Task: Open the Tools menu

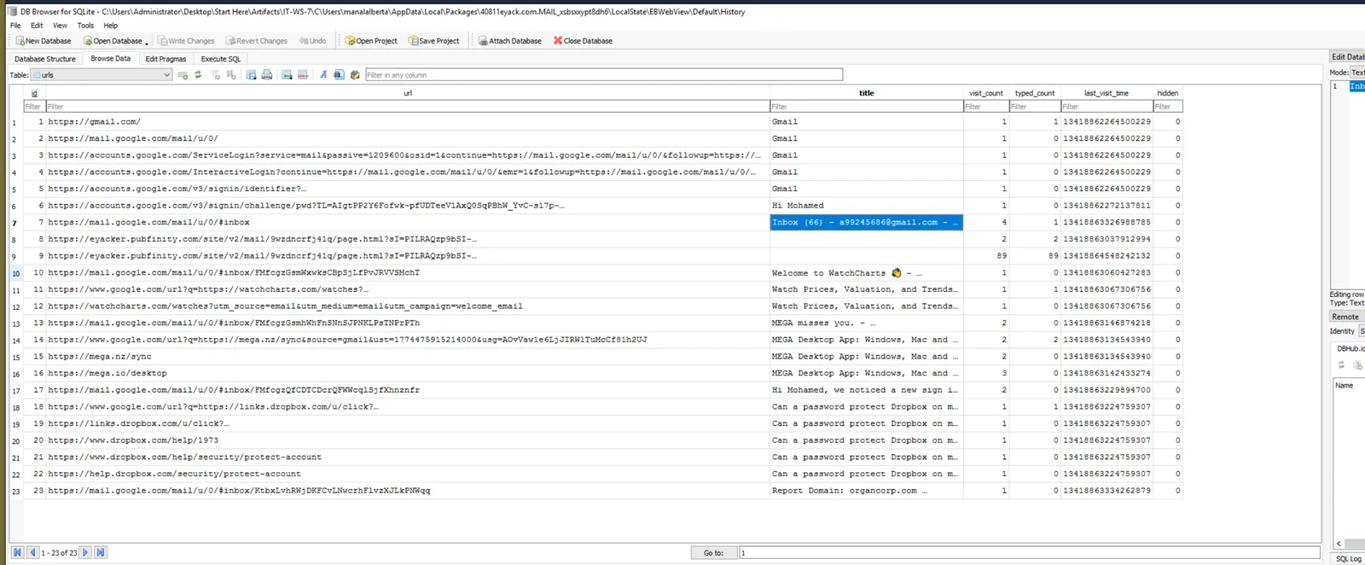Action: 85,26
